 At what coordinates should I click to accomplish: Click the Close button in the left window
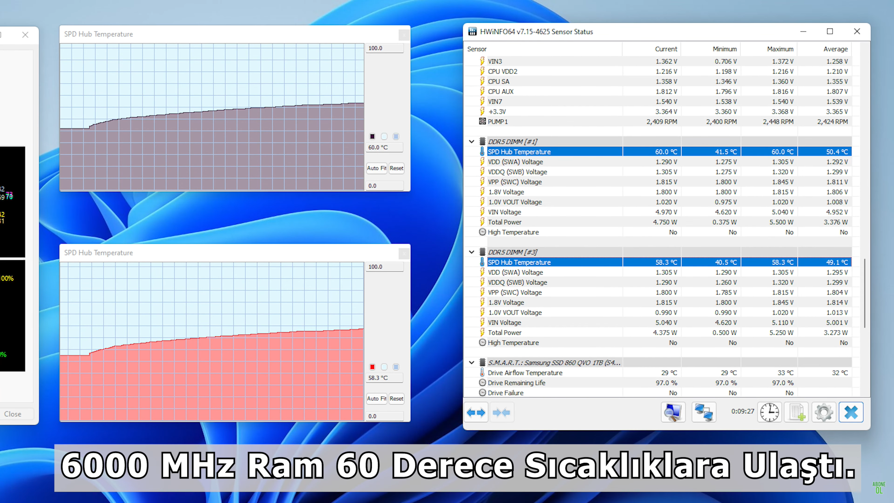[13, 414]
